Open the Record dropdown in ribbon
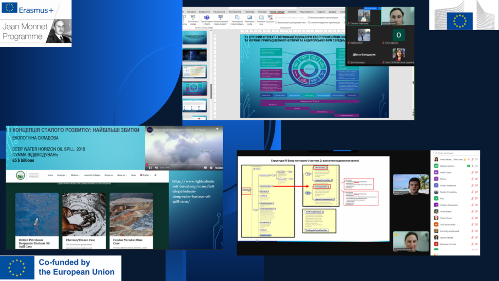The height and width of the screenshot is (281, 499). tap(270, 20)
